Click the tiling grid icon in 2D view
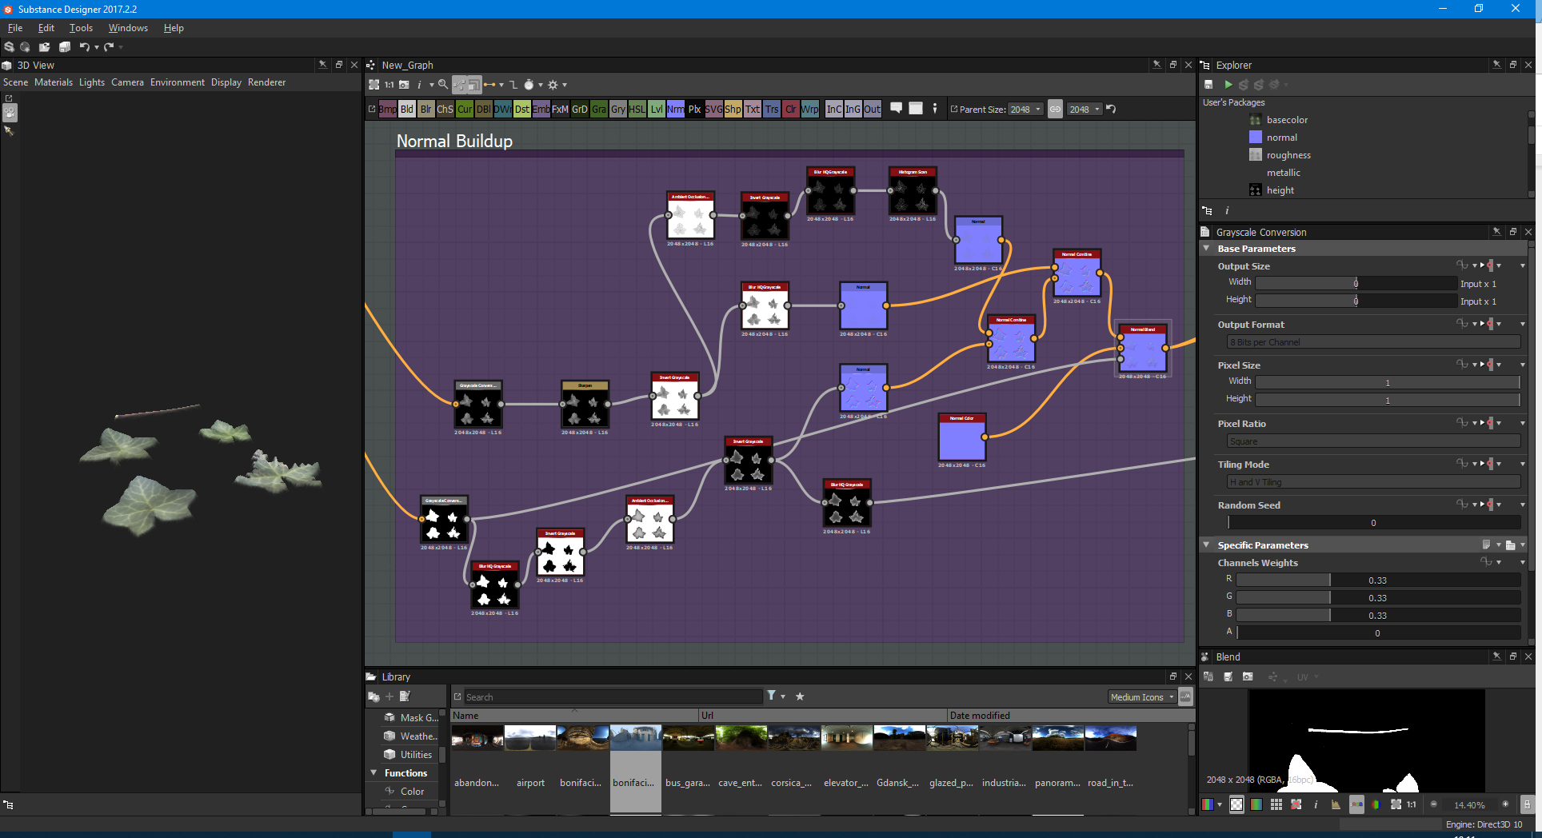The width and height of the screenshot is (1542, 838). (1276, 804)
